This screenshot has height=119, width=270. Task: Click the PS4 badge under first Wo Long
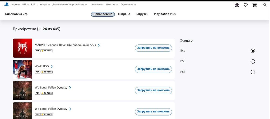[37, 93]
